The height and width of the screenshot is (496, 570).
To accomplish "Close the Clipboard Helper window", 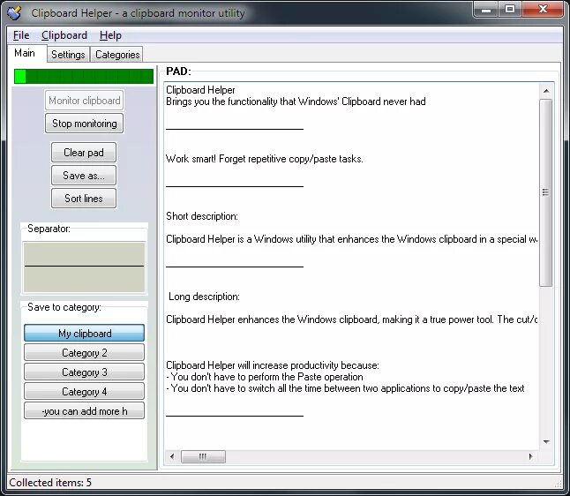I will (x=543, y=9).
